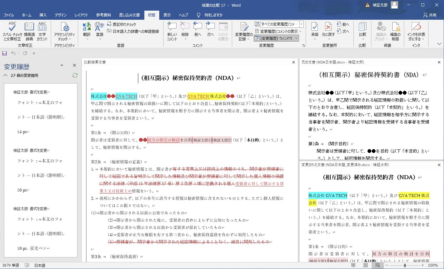Run the アクセシビリティチェック
Viewport: 444px width, 269px height.
coord(64,31)
